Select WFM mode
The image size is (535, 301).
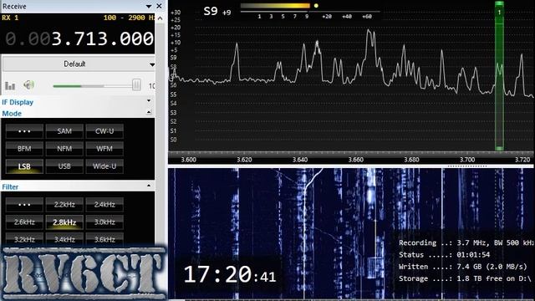click(104, 149)
